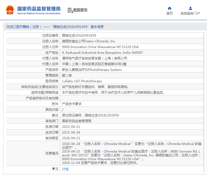Viewport: 207px width, 177px height.
Task: Click the 有效期至 row label
Action: coord(52,138)
